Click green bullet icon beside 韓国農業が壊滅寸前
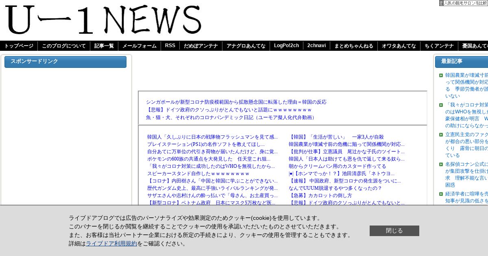This screenshot has width=488, height=256. pos(441,75)
